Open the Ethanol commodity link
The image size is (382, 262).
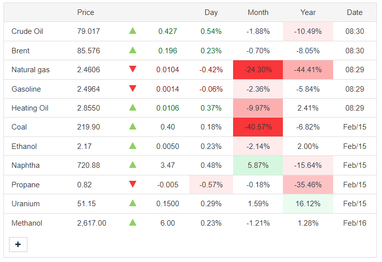pyautogui.click(x=24, y=146)
